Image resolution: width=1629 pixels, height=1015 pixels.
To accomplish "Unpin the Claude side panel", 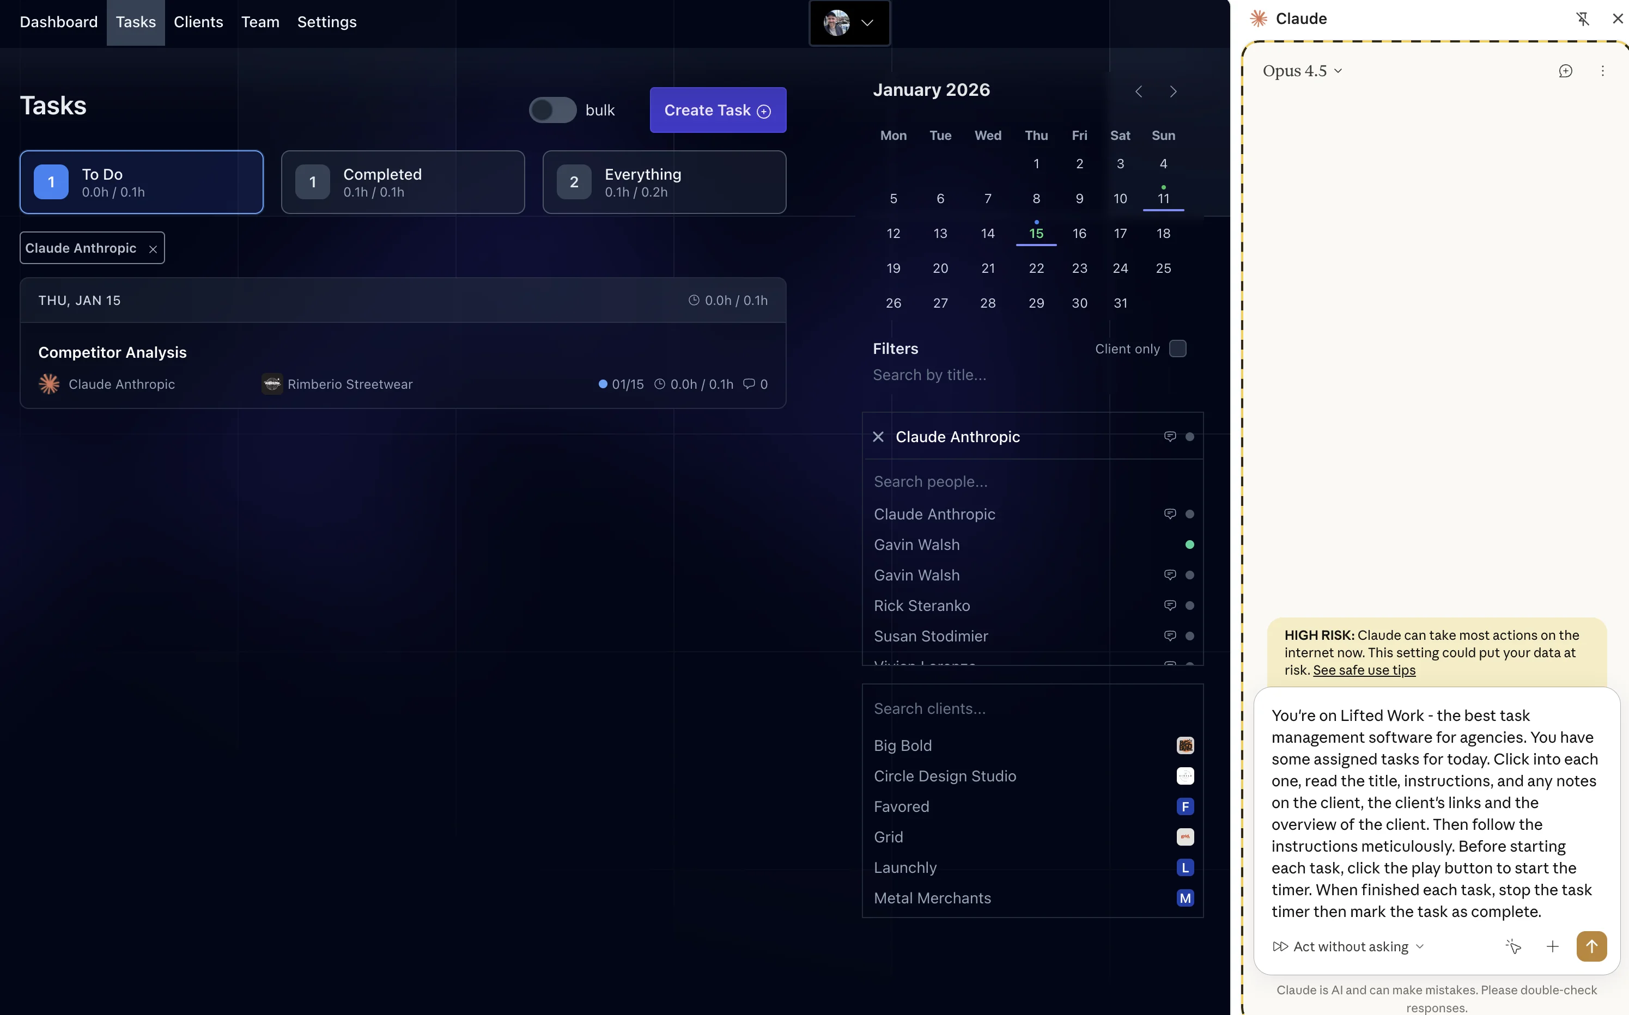I will click(1583, 19).
